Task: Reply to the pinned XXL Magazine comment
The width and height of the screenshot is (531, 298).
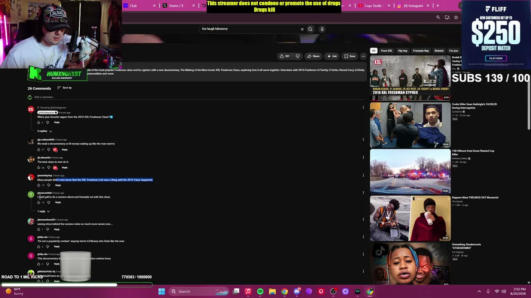Action: (56, 123)
